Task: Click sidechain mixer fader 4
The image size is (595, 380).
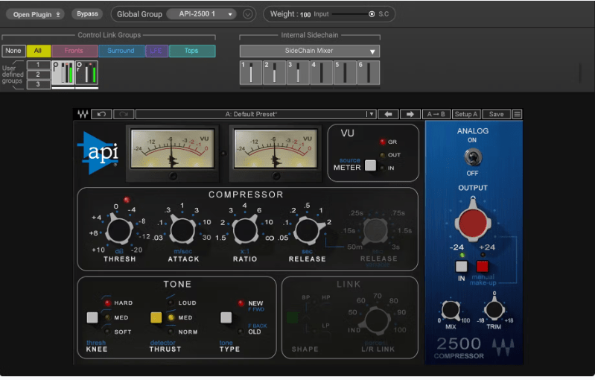Action: (x=322, y=72)
